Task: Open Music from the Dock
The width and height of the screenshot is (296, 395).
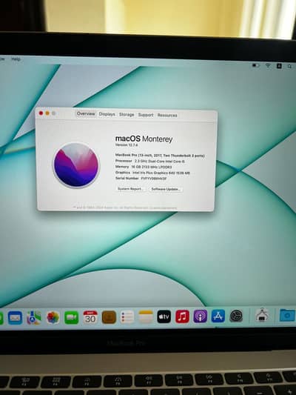Action: (182, 316)
